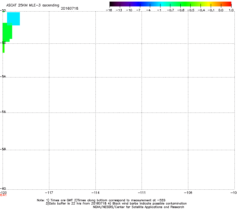Select the date label 20160718
Image resolution: width=237 pixels, height=209 pixels.
[69, 8]
